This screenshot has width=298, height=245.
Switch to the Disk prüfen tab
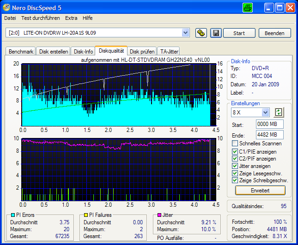click(142, 51)
